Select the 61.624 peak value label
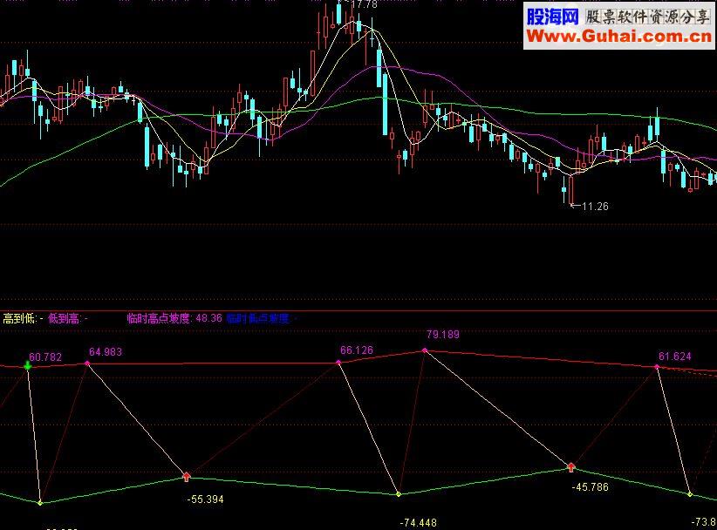The width and height of the screenshot is (717, 530). pos(675,357)
